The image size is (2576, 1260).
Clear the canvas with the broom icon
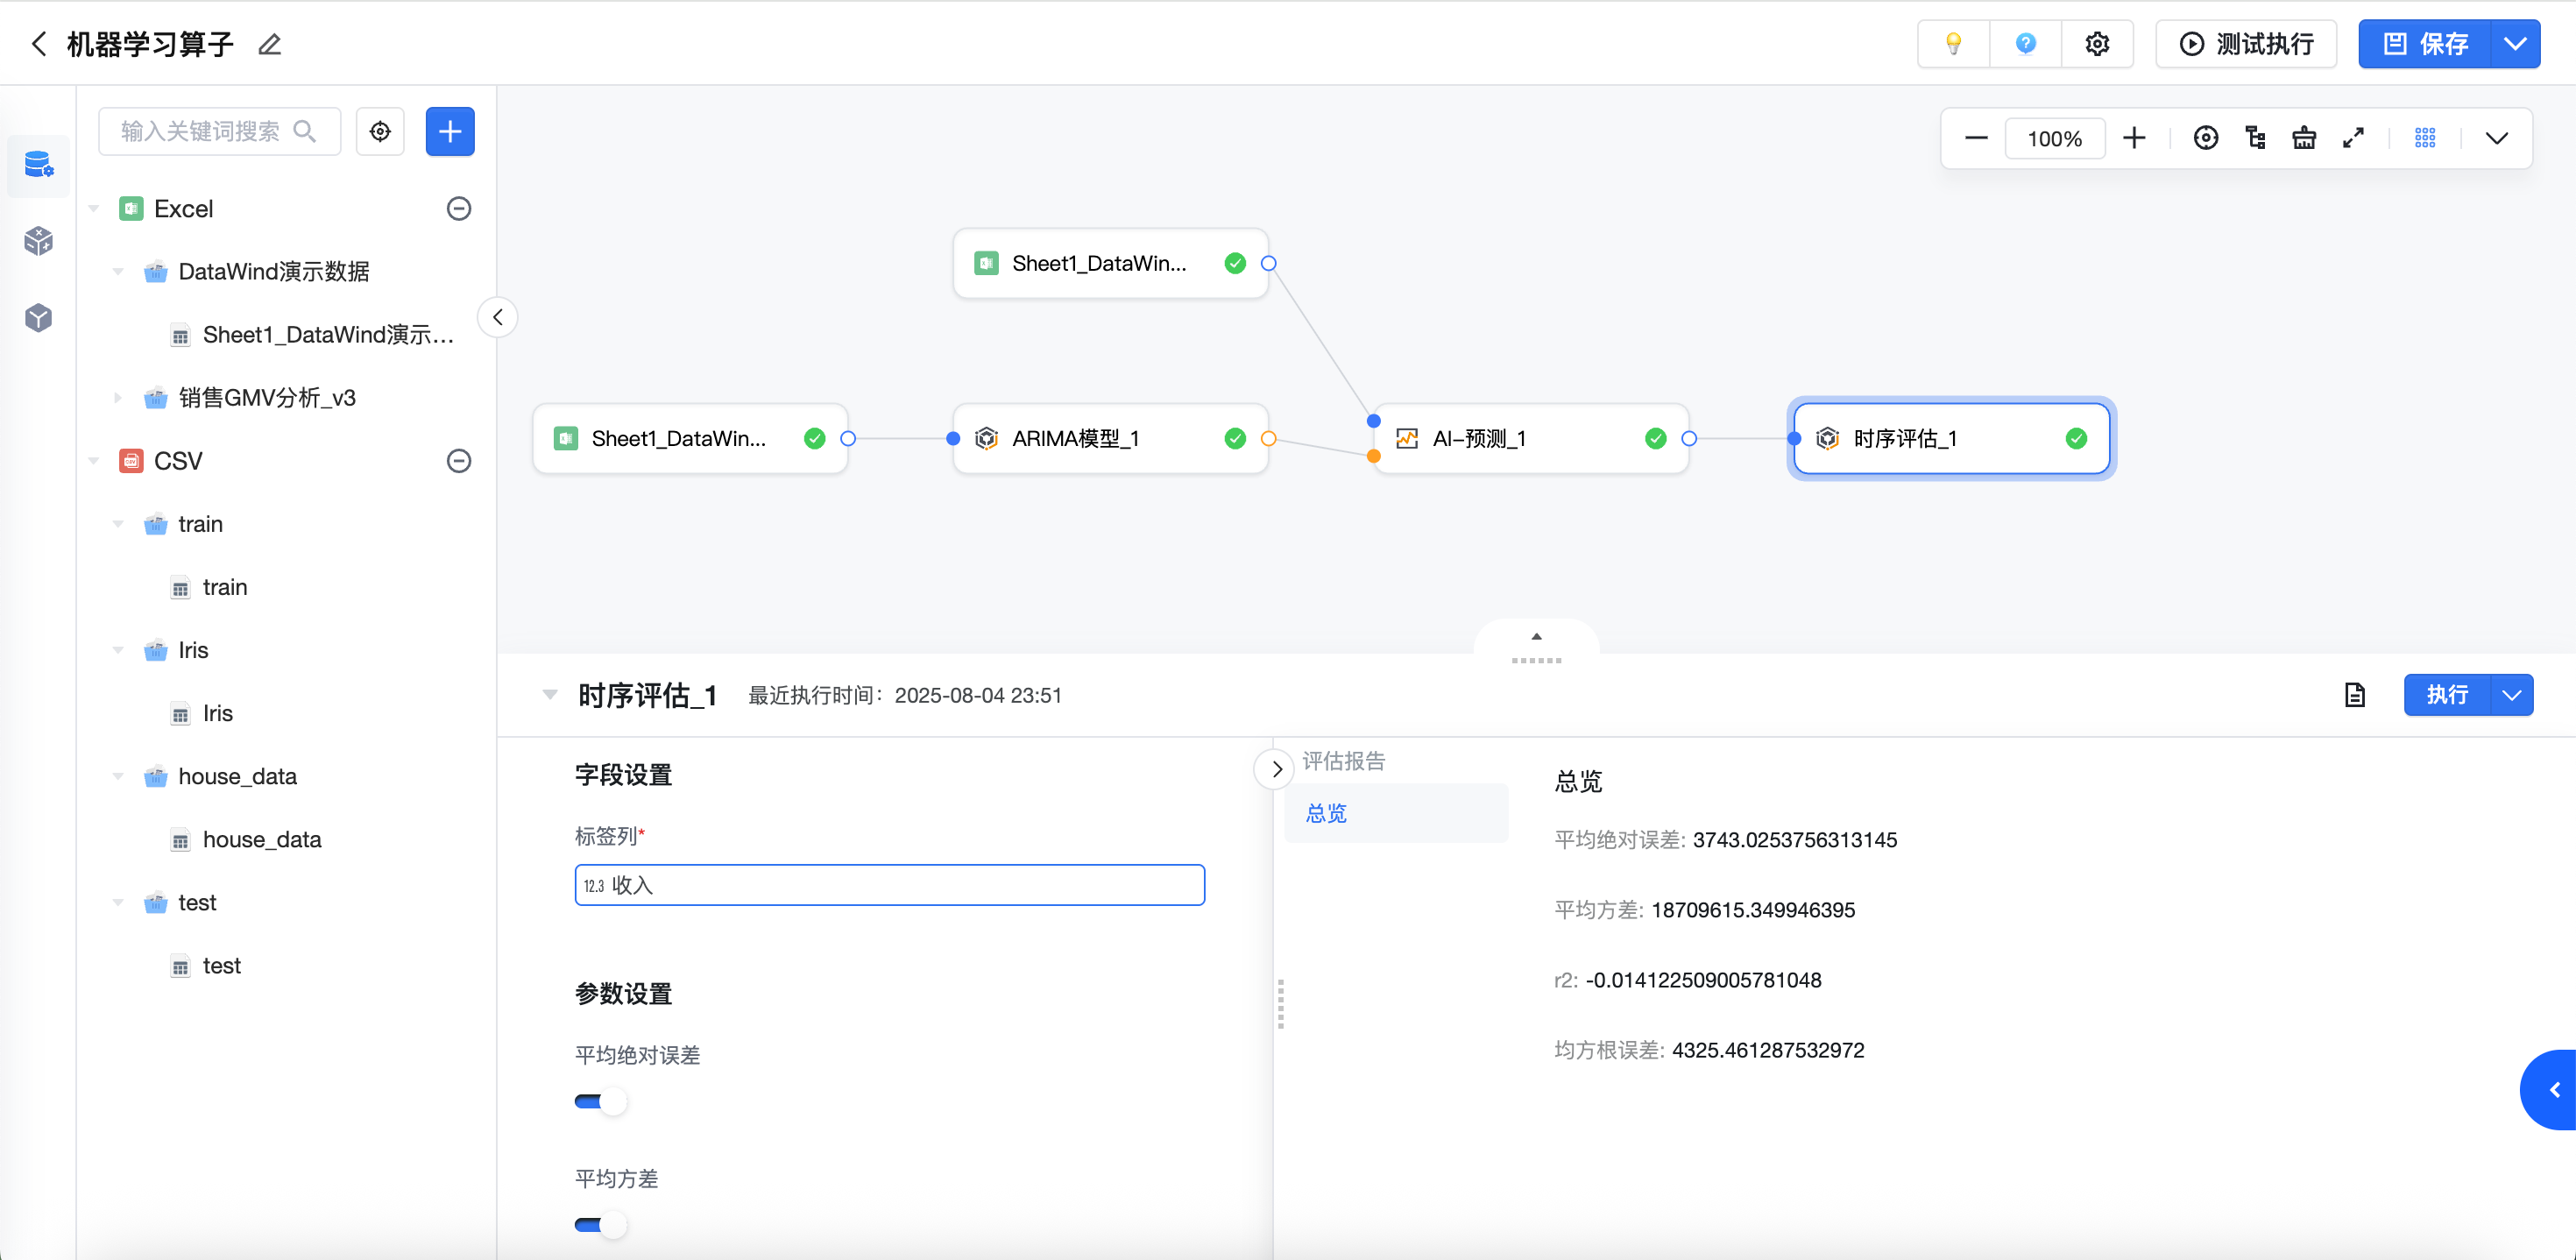(2304, 138)
